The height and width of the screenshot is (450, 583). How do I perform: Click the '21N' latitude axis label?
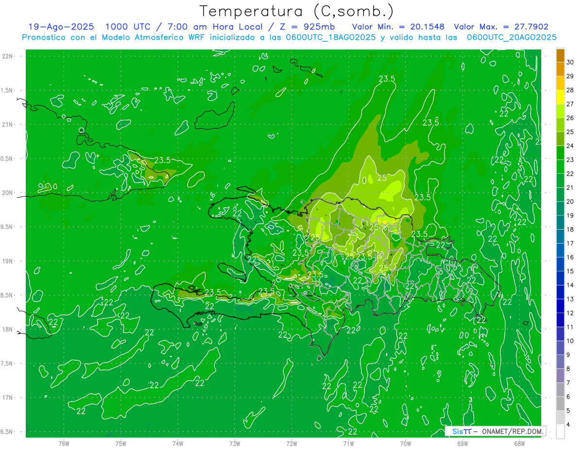click(8, 125)
